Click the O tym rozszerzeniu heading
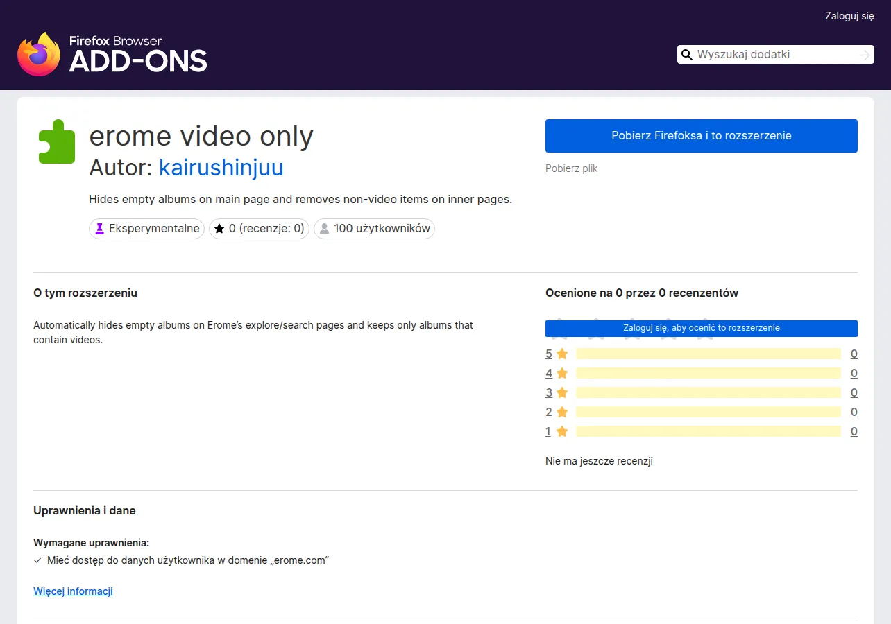 pos(85,293)
